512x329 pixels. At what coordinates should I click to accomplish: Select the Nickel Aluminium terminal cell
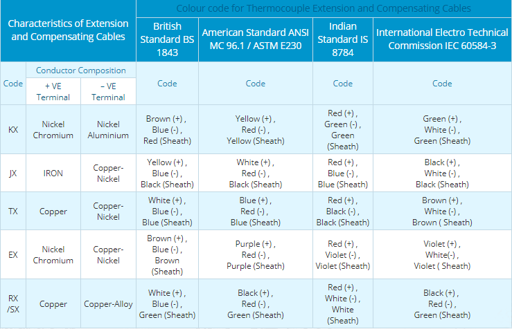tap(108, 130)
